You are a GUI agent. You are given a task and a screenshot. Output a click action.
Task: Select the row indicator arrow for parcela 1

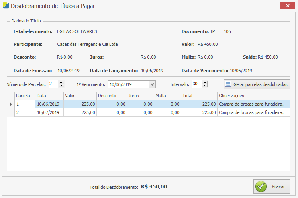coord(11,104)
